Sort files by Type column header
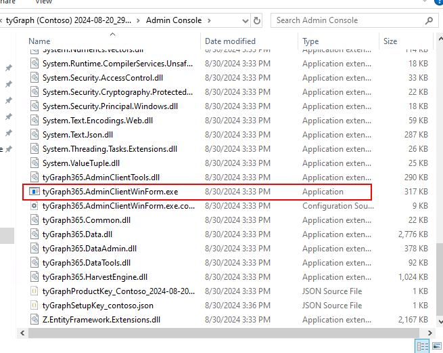 [x=310, y=41]
